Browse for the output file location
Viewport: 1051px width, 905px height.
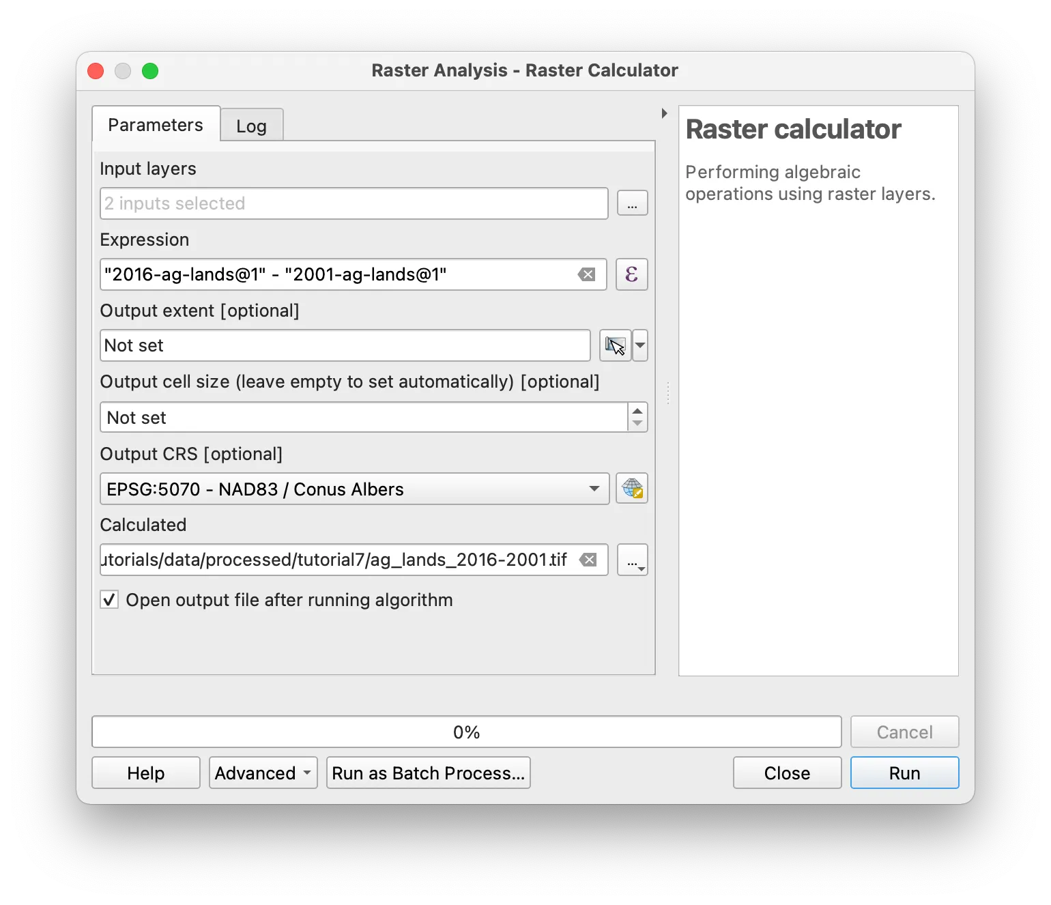(632, 560)
